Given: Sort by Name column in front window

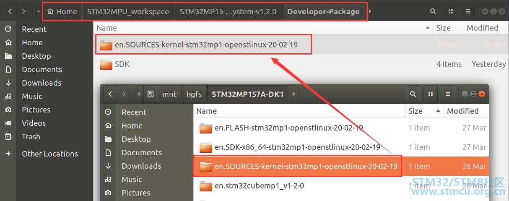Looking at the screenshot, I should [x=299, y=111].
